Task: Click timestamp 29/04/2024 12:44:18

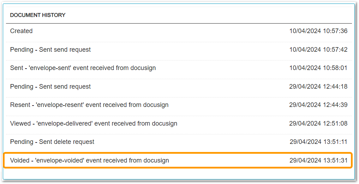Action: pos(318,87)
